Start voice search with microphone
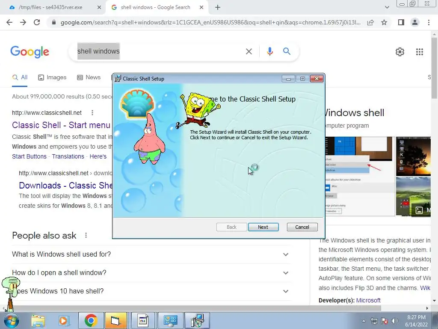The width and height of the screenshot is (438, 329). click(269, 51)
